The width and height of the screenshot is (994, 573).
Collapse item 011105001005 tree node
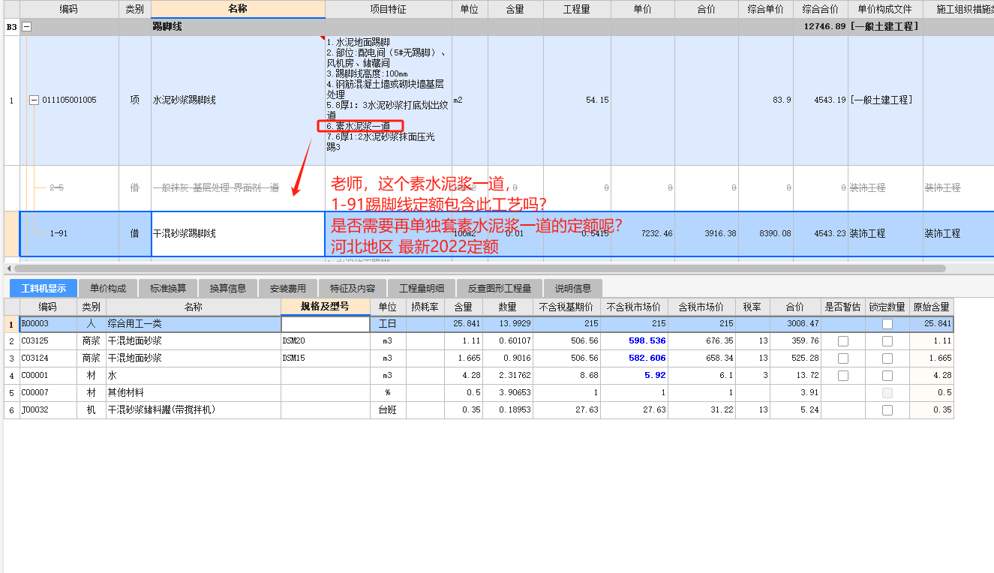coord(34,100)
